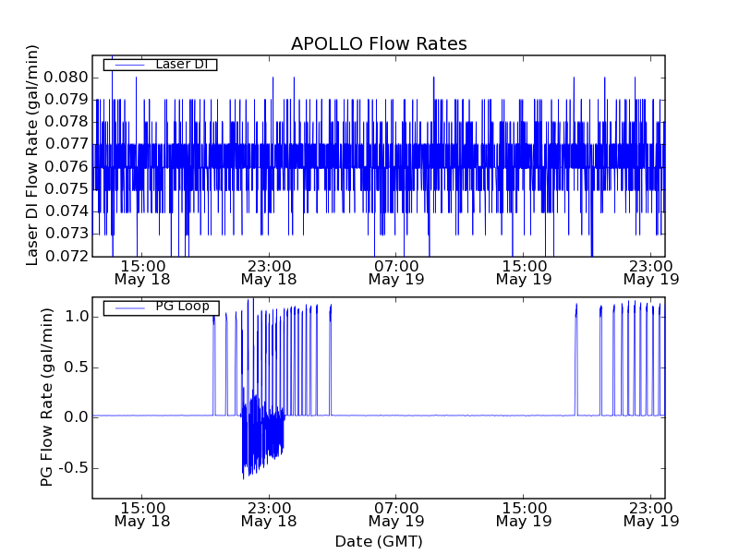Click the 0.5 tick on PG Flow axis
739x554 pixels.
click(x=76, y=367)
